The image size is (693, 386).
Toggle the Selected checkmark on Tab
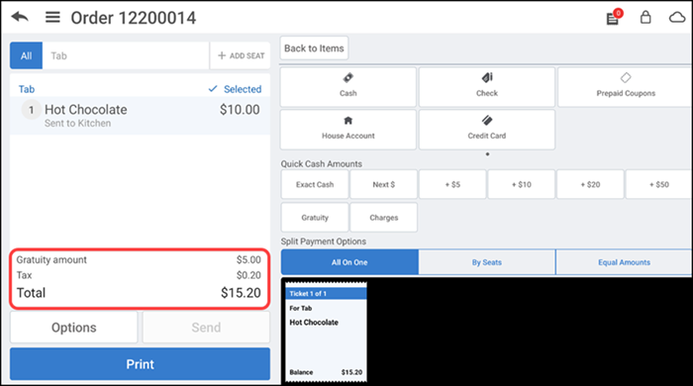pyautogui.click(x=235, y=89)
